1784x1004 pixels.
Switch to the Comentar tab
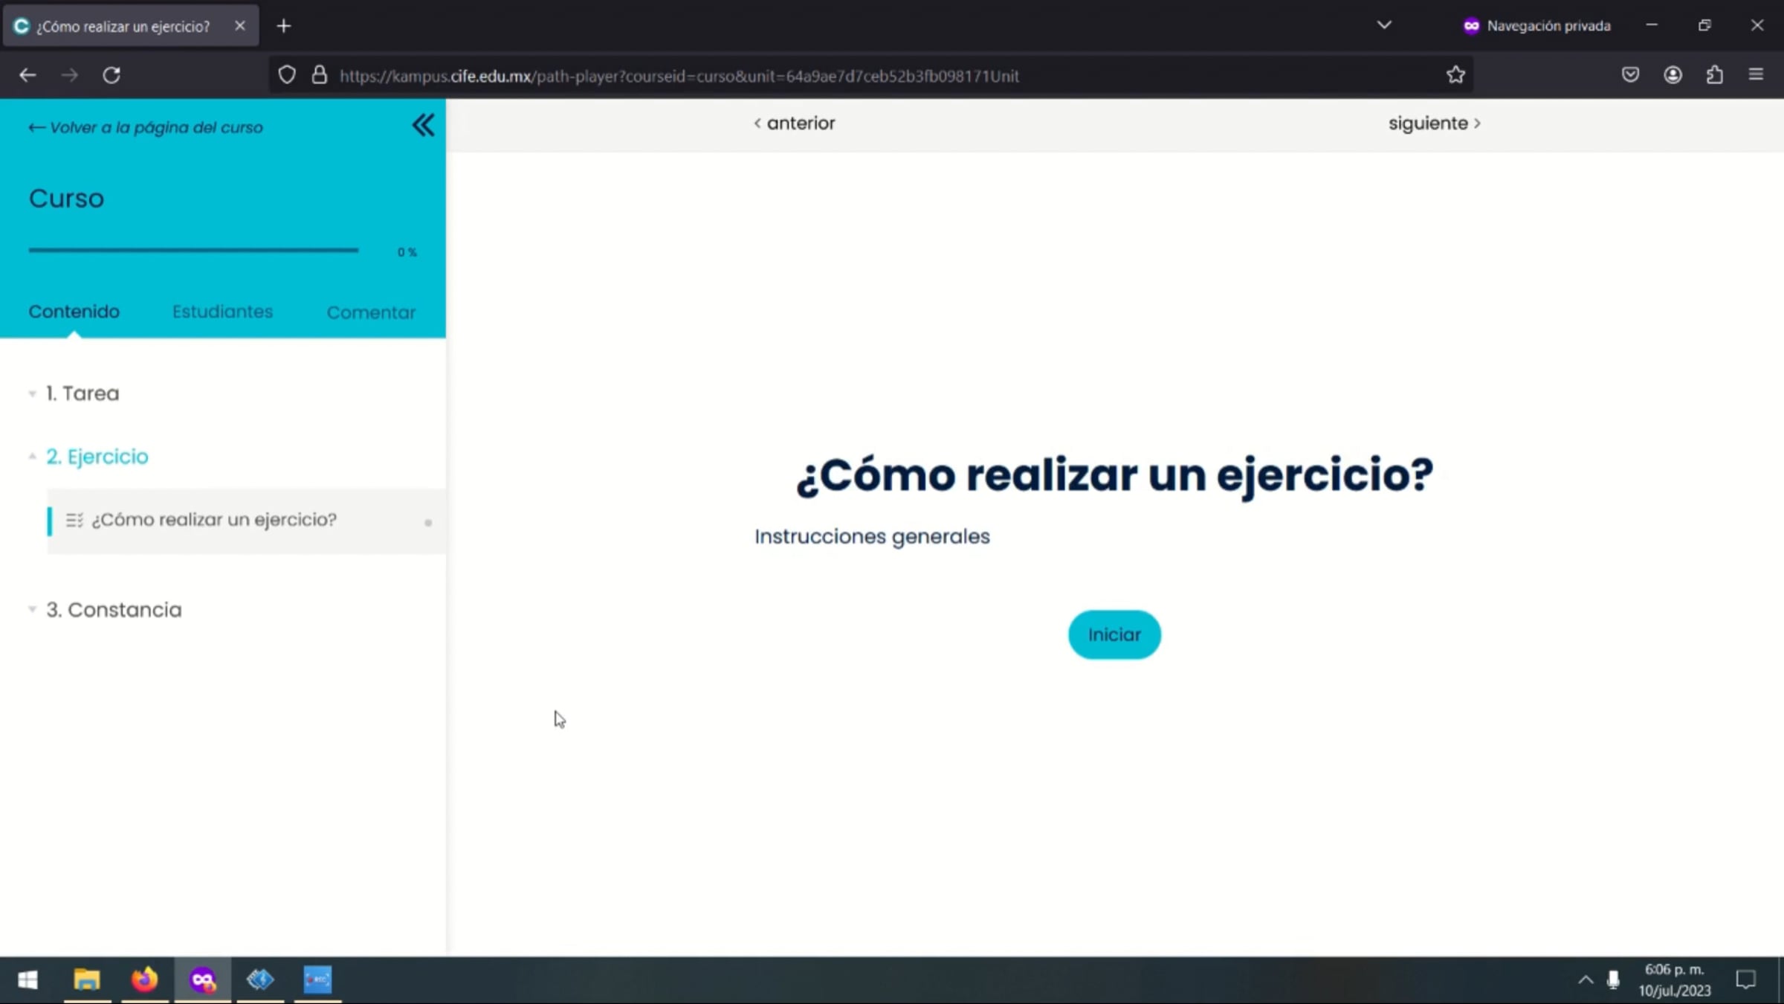[x=371, y=312]
